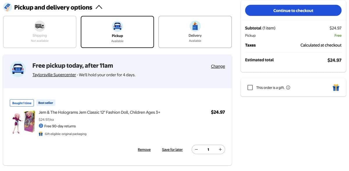Click the gift box icon in sidebar
349x171 pixels.
click(336, 87)
